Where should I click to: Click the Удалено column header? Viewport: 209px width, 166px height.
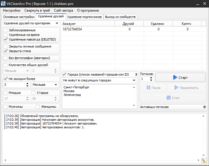[158, 24]
